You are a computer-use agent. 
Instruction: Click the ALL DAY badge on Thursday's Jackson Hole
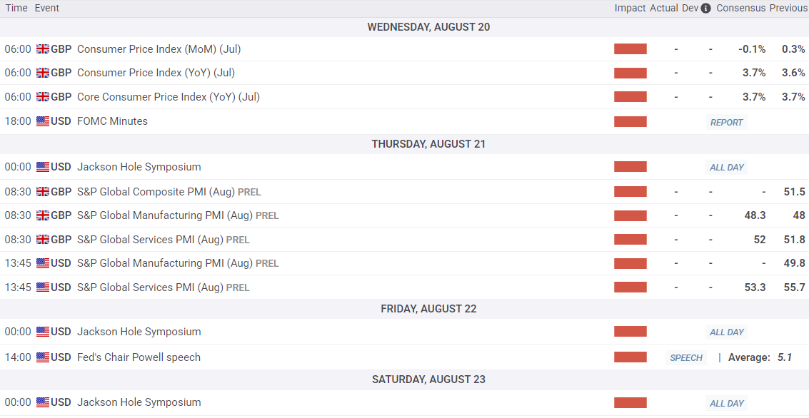coord(726,167)
